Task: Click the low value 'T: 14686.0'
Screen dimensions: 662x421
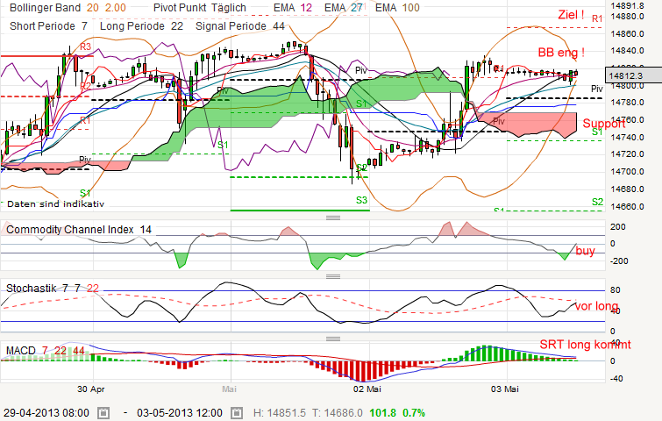Action: coord(338,412)
